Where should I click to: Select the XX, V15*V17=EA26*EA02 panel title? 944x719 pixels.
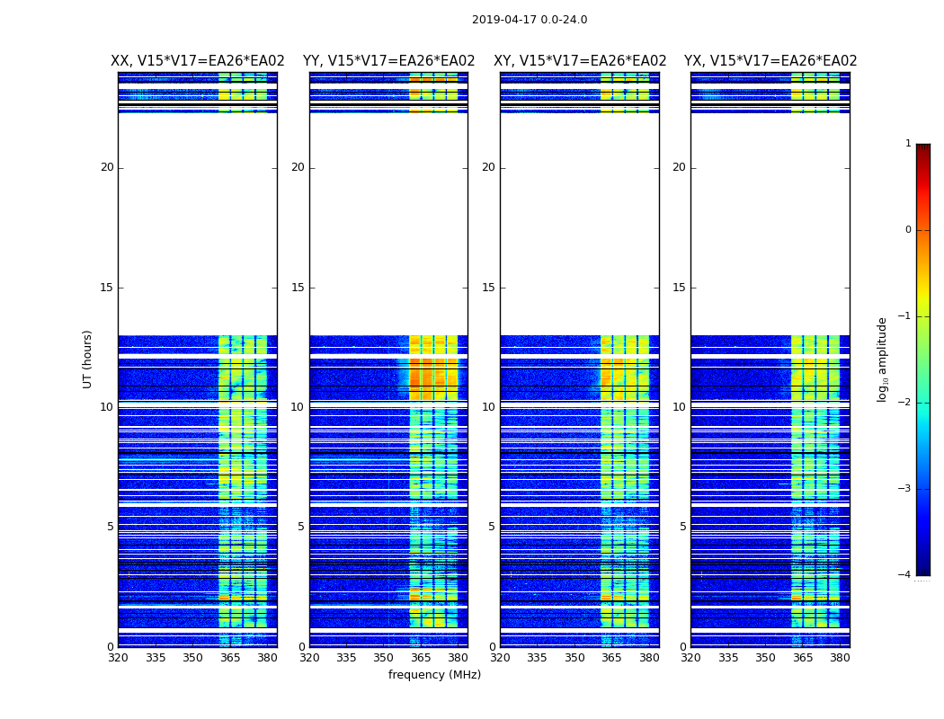198,61
